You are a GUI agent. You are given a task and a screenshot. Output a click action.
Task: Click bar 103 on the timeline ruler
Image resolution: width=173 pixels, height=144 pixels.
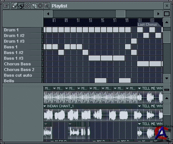pos(152,20)
